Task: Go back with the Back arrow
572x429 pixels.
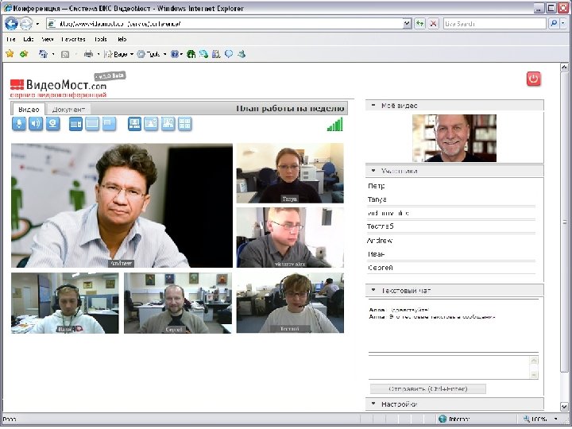Action: 11,24
